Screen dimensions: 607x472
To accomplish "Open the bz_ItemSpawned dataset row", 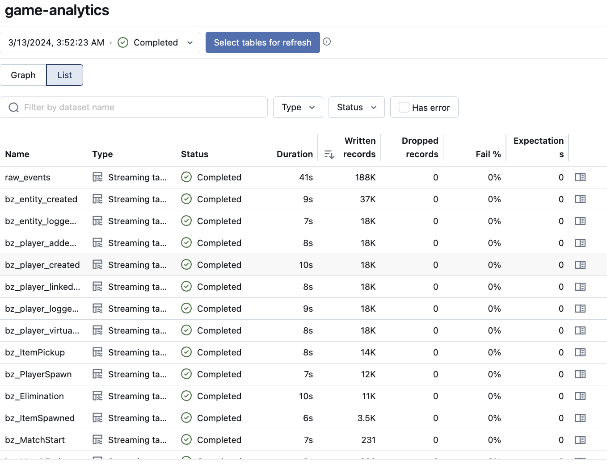I will (40, 418).
